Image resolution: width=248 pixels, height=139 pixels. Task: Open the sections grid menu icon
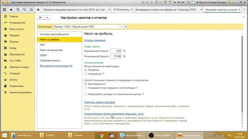pos(4,10)
